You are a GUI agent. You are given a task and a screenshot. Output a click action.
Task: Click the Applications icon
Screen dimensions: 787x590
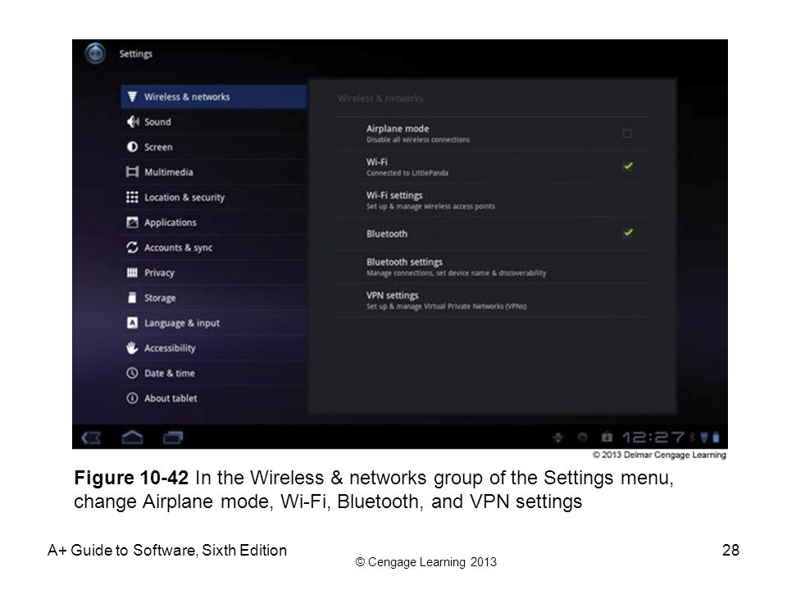132,222
